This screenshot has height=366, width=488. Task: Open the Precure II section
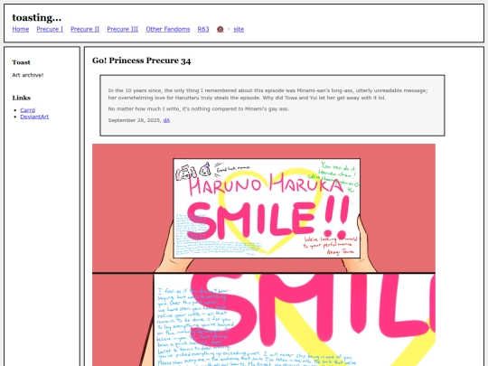pyautogui.click(x=85, y=29)
